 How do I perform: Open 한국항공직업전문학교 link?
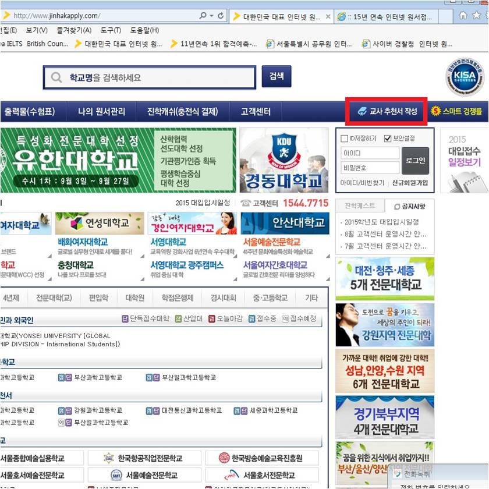point(144,458)
